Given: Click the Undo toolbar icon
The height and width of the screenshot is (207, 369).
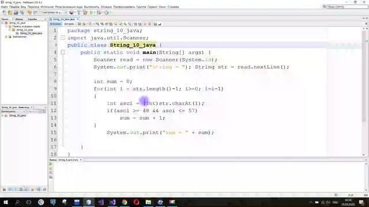Looking at the screenshot, I should click(x=29, y=13).
